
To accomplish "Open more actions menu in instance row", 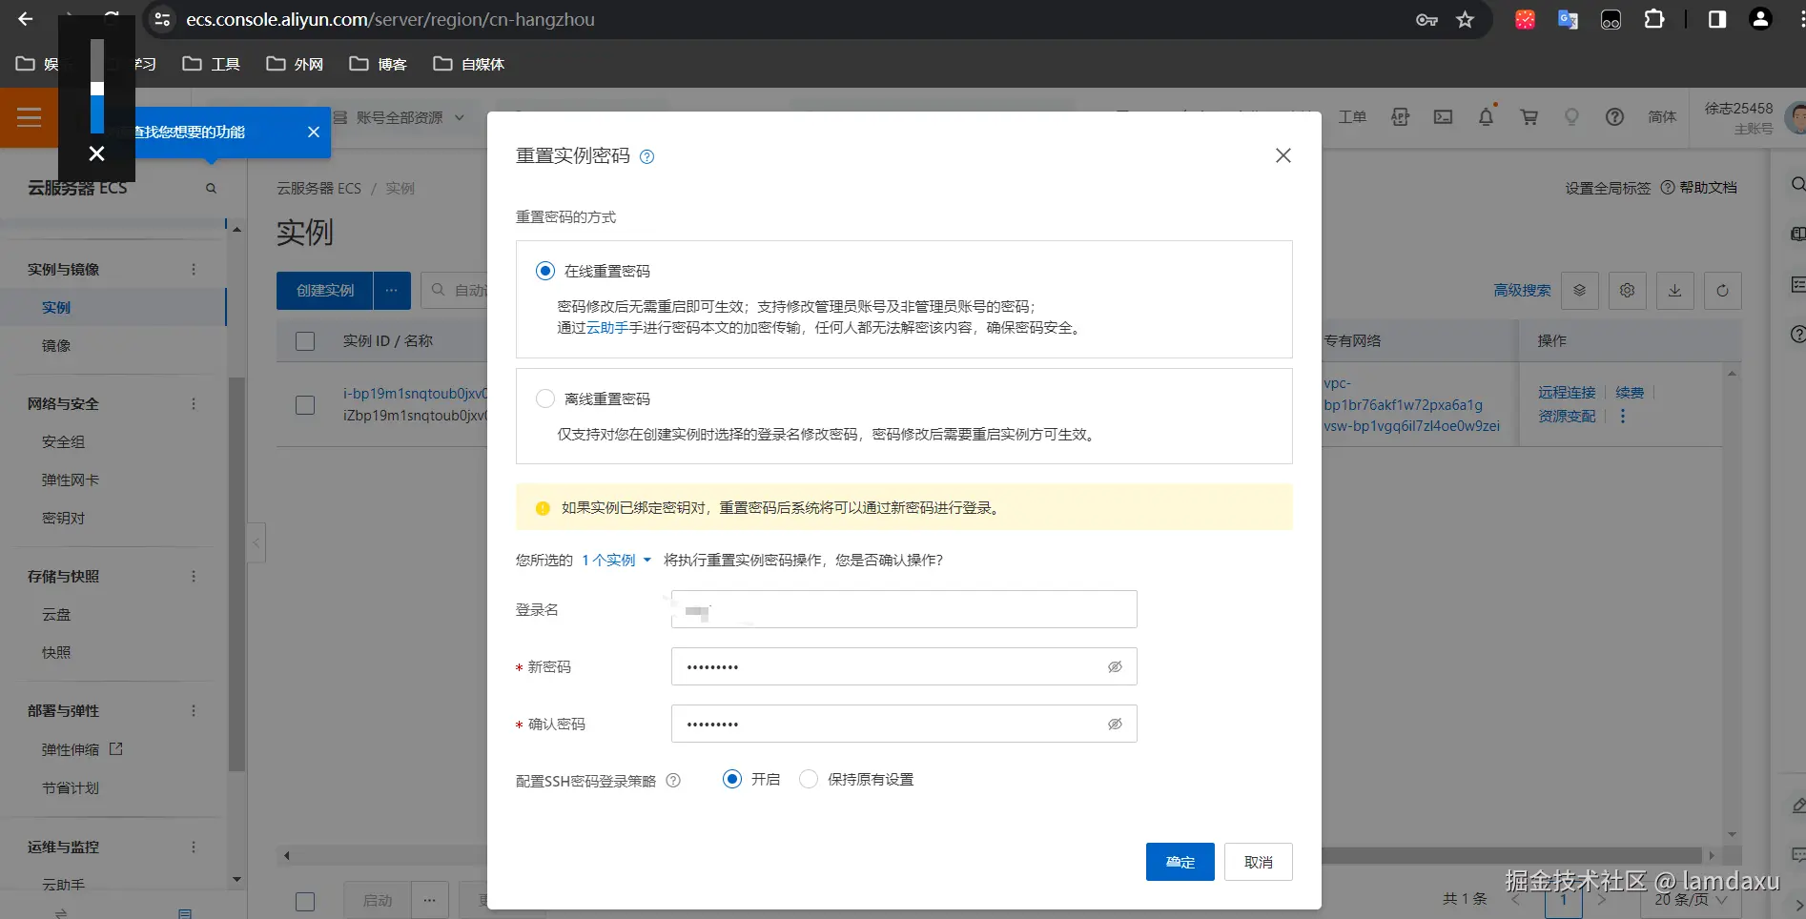I will click(x=1622, y=416).
